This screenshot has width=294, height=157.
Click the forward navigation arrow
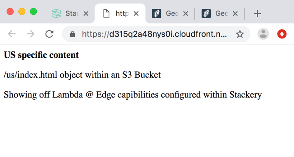pyautogui.click(x=30, y=34)
